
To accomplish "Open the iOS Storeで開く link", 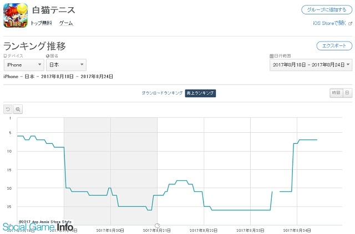I will tap(329, 23).
